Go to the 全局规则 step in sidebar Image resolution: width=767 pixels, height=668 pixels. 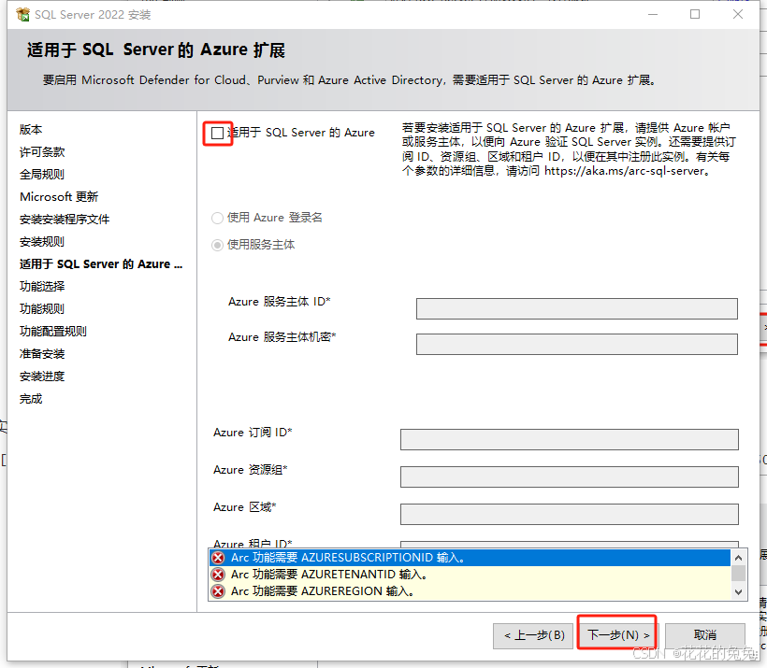[x=42, y=175]
